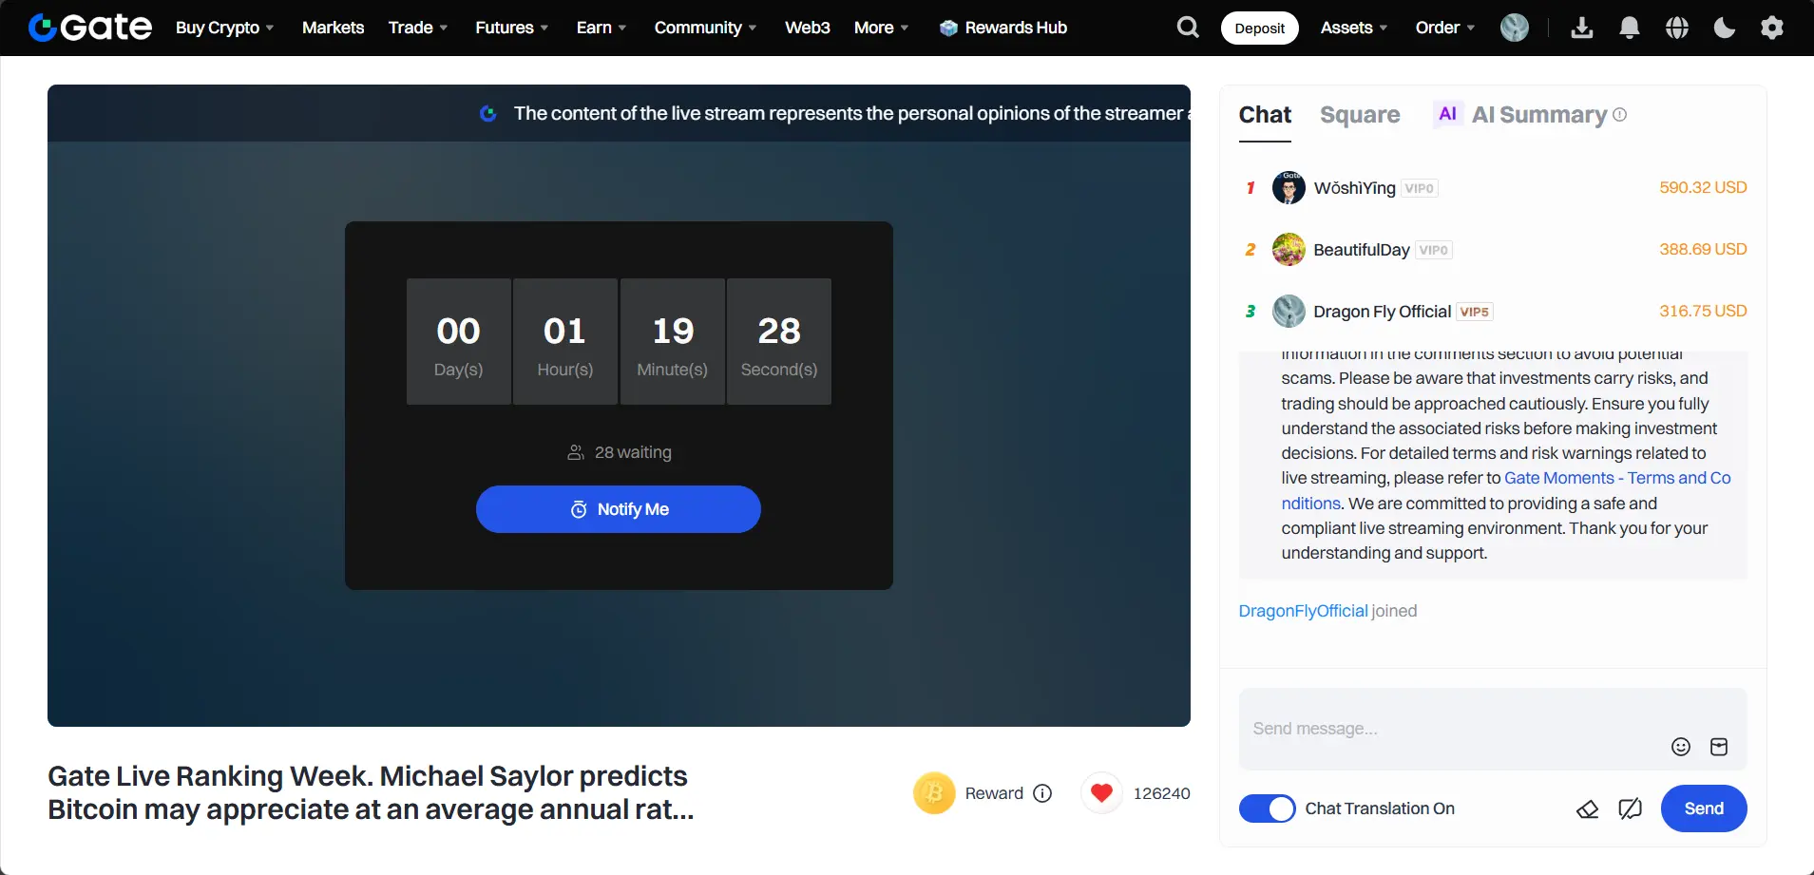This screenshot has height=875, width=1814.
Task: Click the scrolling disclaimer banner text
Action: click(850, 113)
